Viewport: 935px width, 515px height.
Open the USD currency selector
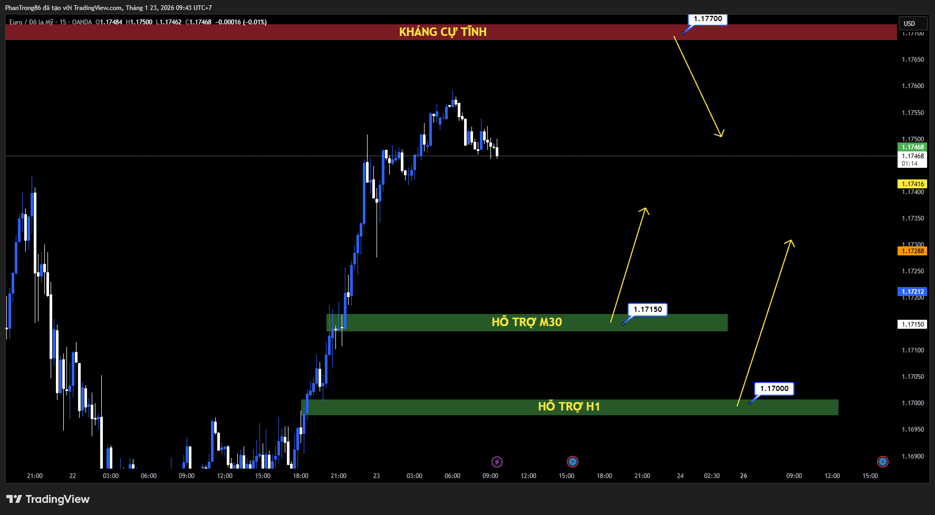pyautogui.click(x=913, y=23)
